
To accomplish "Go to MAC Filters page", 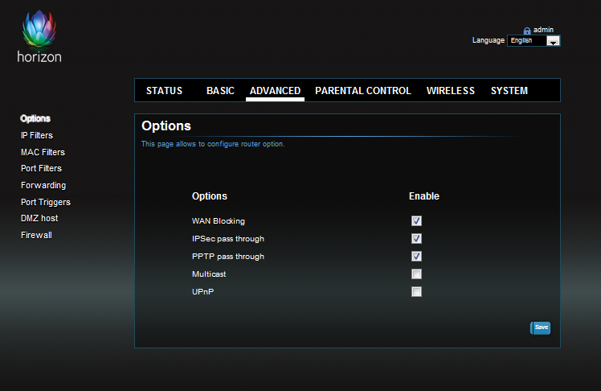I will point(43,152).
